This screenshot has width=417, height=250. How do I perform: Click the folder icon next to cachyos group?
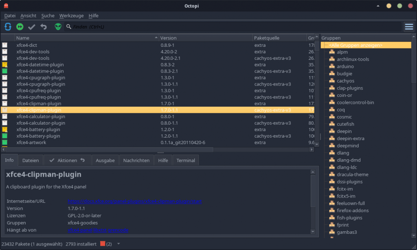pyautogui.click(x=331, y=81)
